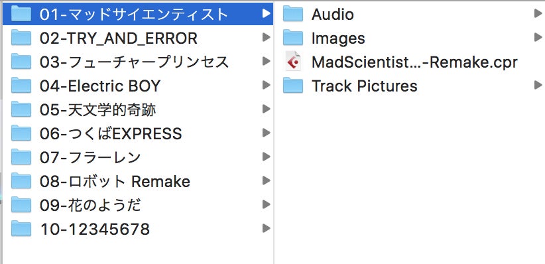Select the 08-ロボット Remake folder name
Image resolution: width=545 pixels, height=264 pixels.
point(115,181)
